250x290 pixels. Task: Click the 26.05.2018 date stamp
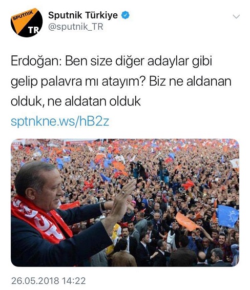[x=35, y=281]
